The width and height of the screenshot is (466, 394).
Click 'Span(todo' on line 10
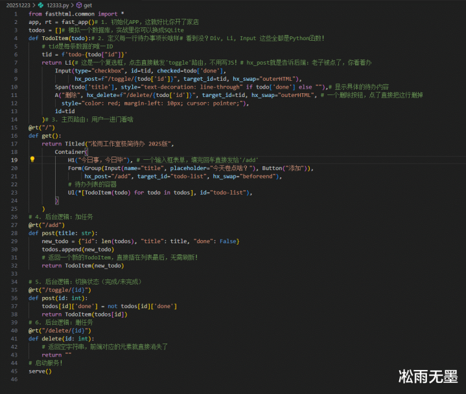point(70,87)
